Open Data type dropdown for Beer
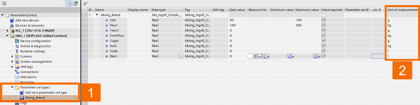 click(x=181, y=56)
